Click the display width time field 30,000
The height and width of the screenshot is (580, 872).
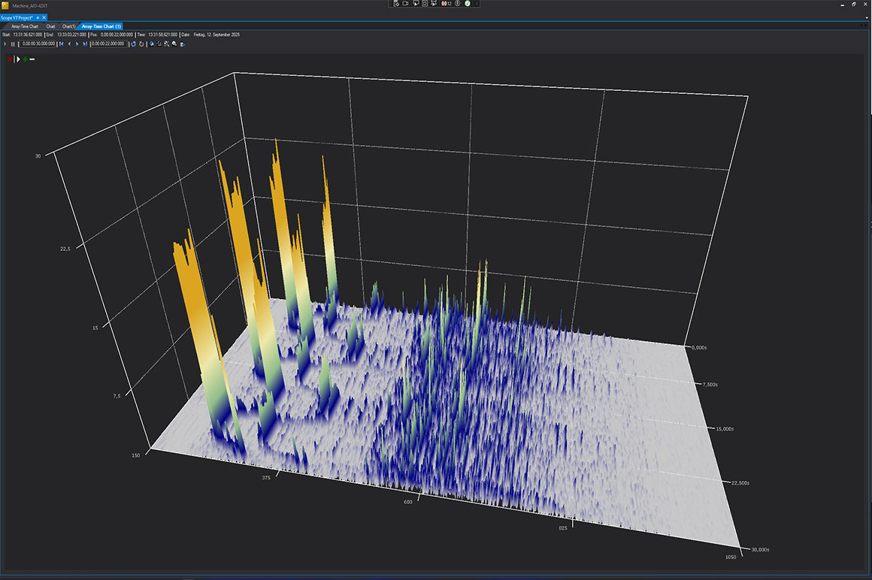tap(38, 44)
